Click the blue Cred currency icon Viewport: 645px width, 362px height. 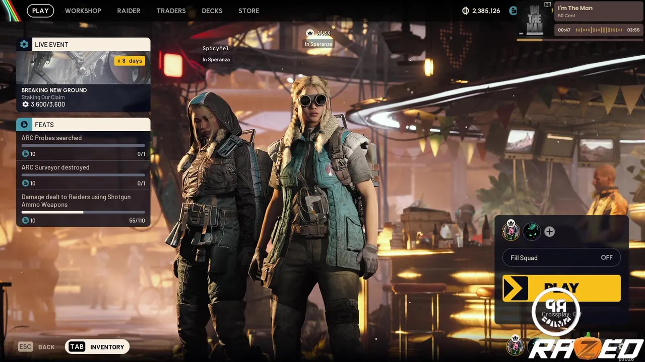[513, 11]
